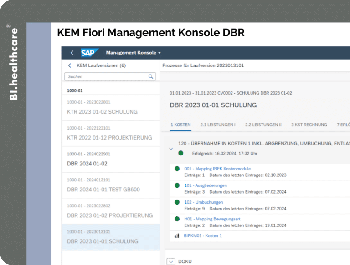This screenshot has height=265, width=350.
Task: Click the magnifier search icon
Action: click(x=151, y=76)
